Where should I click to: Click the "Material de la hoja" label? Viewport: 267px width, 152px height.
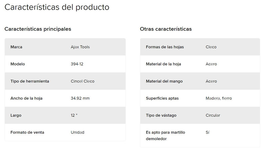tap(164, 64)
